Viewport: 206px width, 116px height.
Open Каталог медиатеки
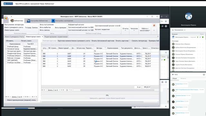(102, 29)
